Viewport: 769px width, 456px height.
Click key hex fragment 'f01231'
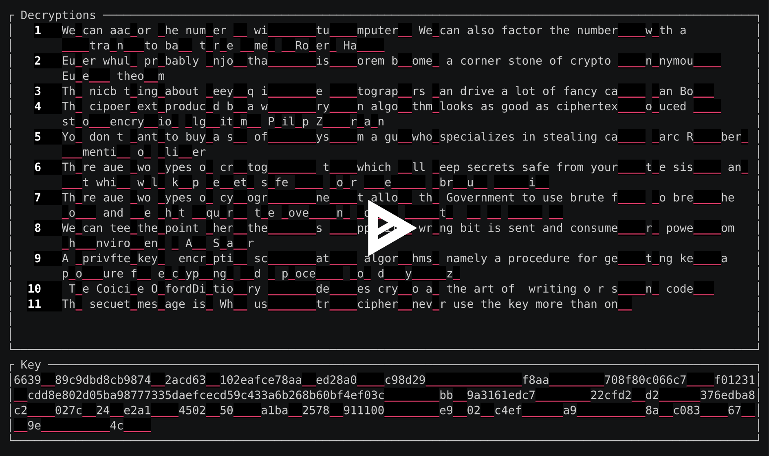click(x=735, y=380)
